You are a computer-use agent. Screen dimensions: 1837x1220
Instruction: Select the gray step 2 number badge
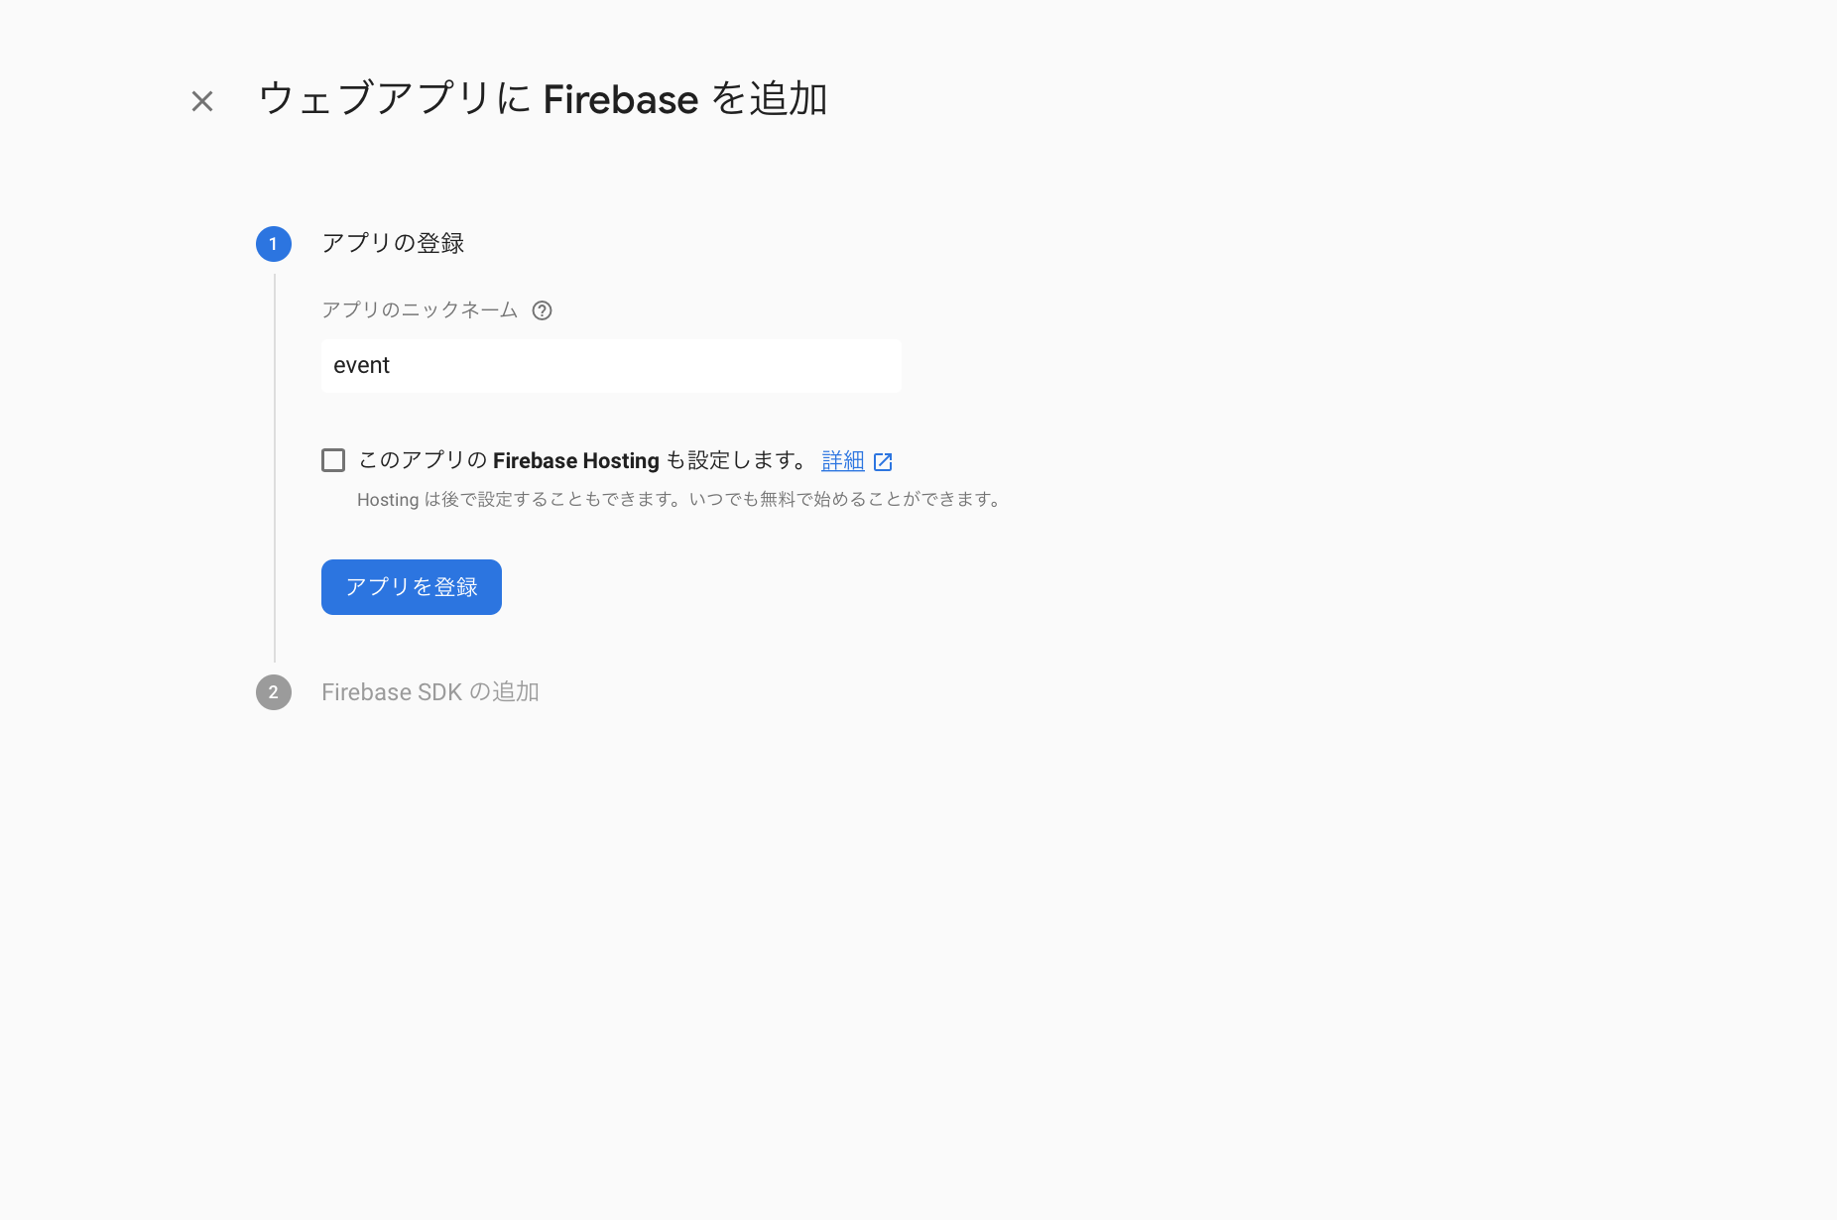pyautogui.click(x=274, y=692)
